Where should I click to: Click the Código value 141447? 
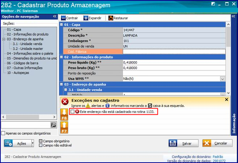click(x=129, y=30)
